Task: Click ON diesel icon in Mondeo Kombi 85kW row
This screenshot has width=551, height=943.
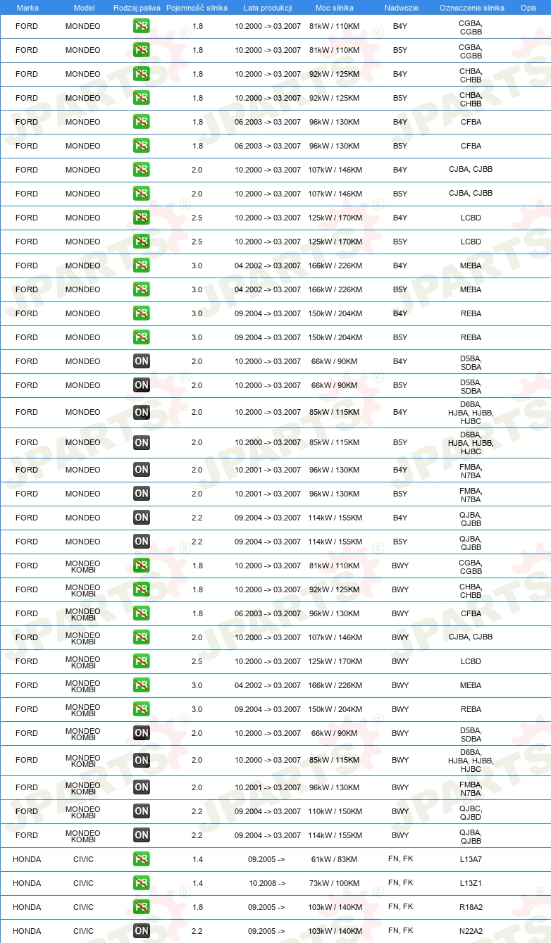Action: point(142,761)
